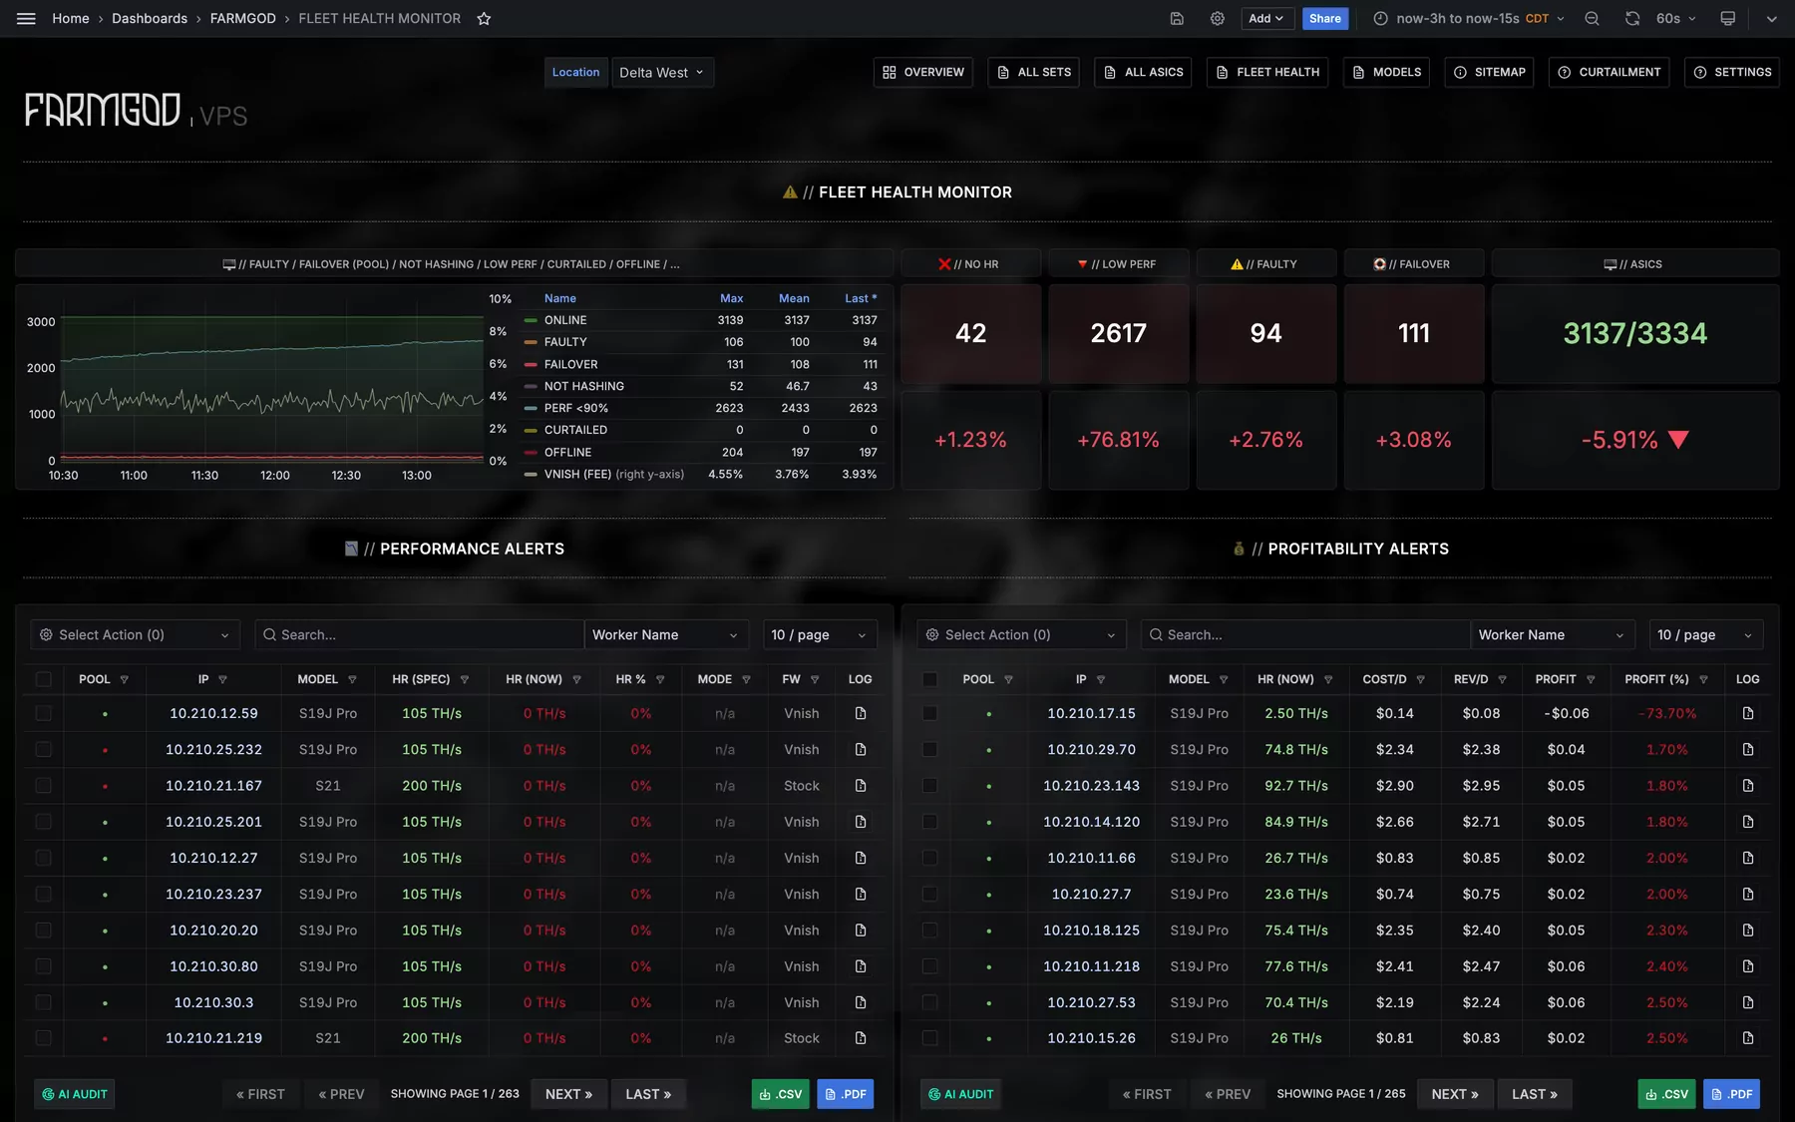Export profitability alerts as .CSV
The image size is (1795, 1122).
click(x=1666, y=1094)
